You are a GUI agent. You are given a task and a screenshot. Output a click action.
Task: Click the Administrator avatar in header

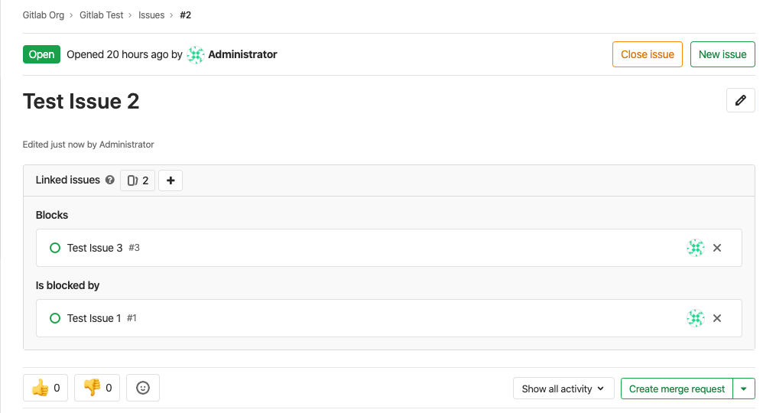pos(196,54)
